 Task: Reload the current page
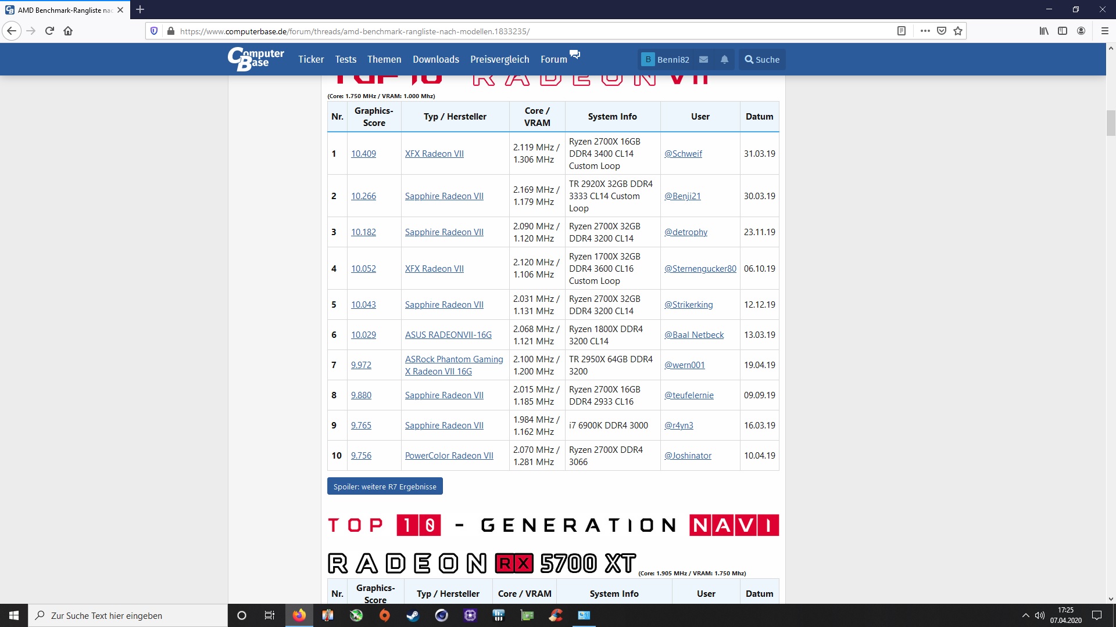[50, 31]
